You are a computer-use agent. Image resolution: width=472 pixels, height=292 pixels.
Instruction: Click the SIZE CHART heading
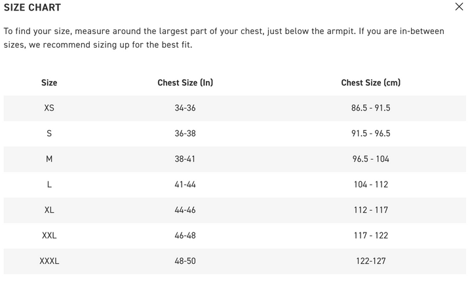(x=32, y=8)
